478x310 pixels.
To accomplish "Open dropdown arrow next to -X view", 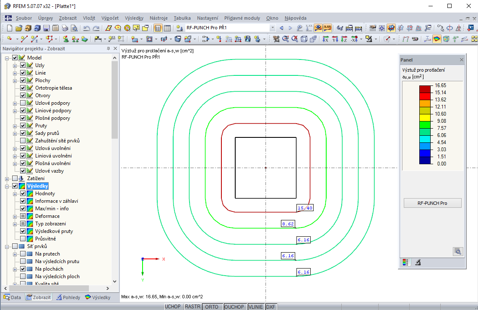I will [361, 39].
